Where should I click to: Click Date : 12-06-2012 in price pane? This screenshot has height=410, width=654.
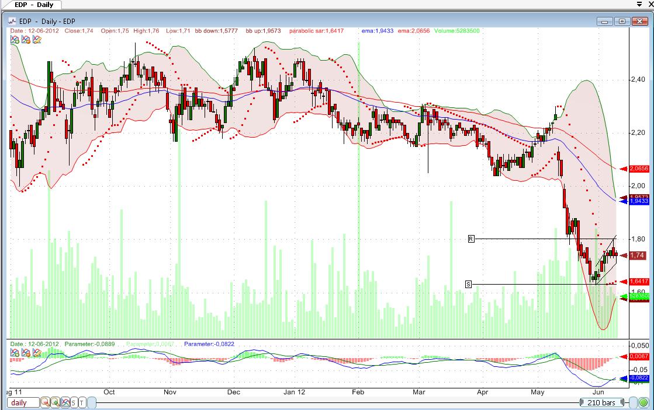[x=34, y=31]
